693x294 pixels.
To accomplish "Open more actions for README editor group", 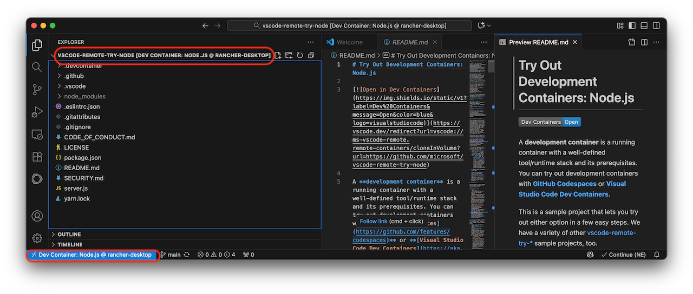I will click(483, 42).
